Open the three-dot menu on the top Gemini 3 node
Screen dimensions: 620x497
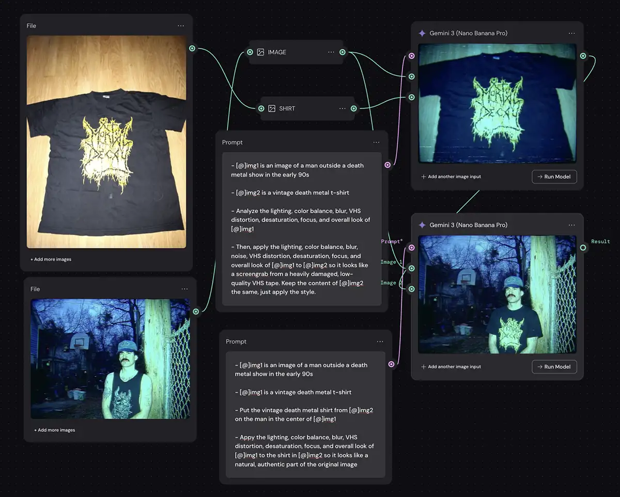point(571,33)
